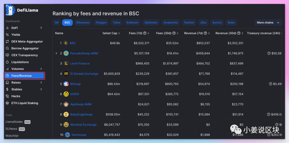Click the help icon next to Fees (30d)
This screenshot has height=143, width=289.
pos(174,33)
